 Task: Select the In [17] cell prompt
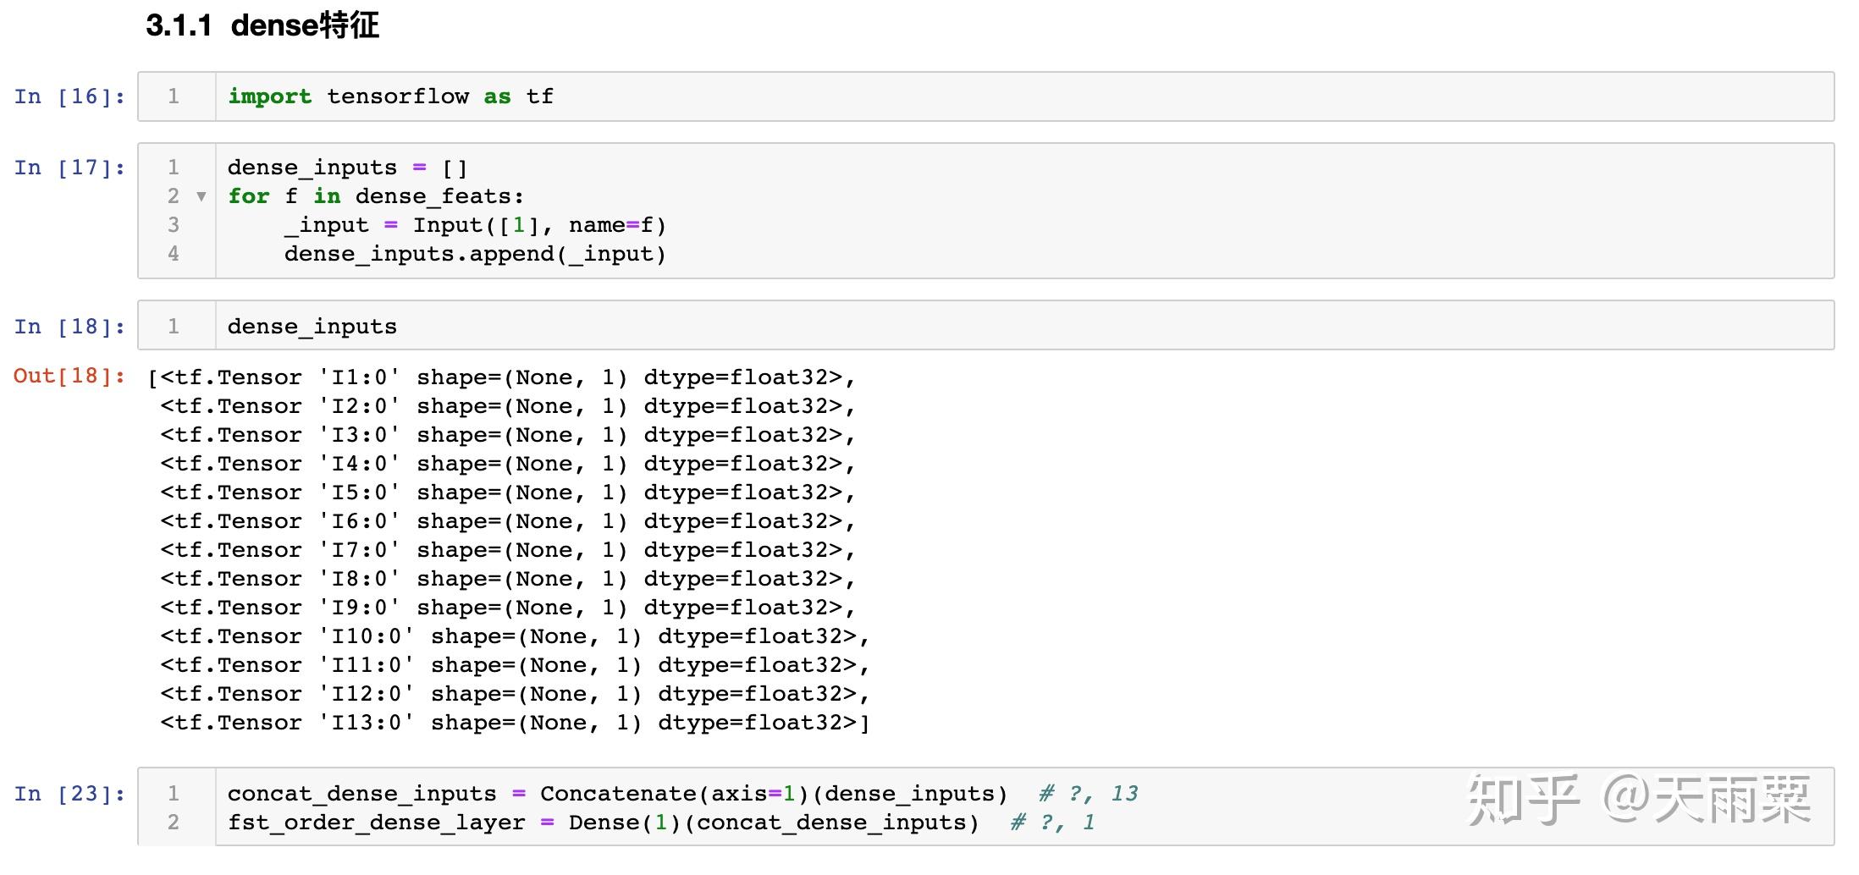(x=69, y=168)
